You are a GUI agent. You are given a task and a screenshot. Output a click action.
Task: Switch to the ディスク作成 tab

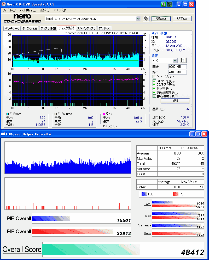30,28
